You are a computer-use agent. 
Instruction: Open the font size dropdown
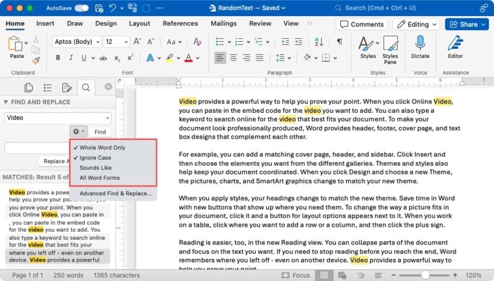(126, 42)
